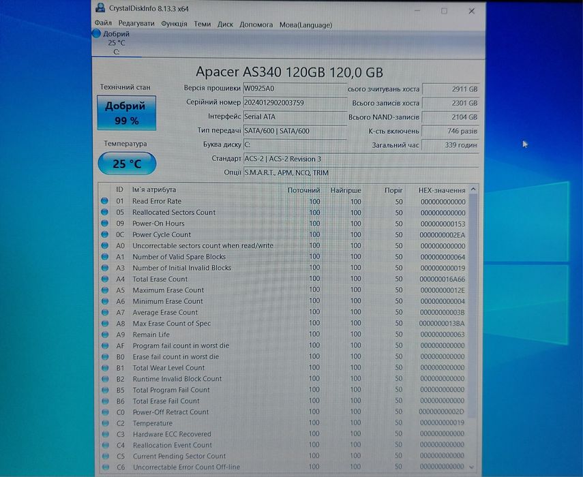Click the status icon for Number of Initial Invalid Blocks
The image size is (583, 477).
(105, 268)
